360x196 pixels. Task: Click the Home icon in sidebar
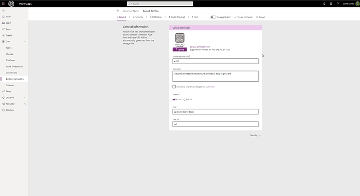coord(3,17)
